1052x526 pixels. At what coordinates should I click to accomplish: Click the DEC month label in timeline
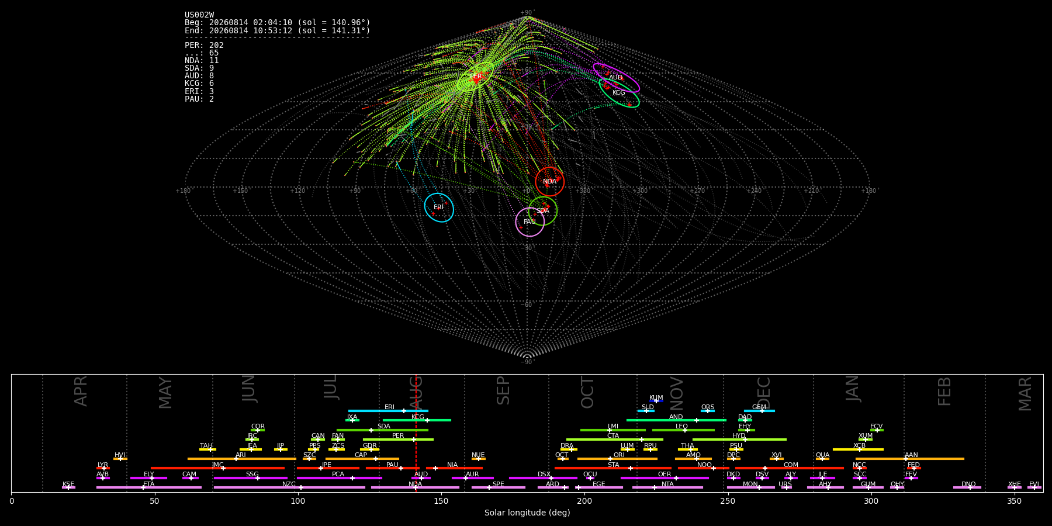pyautogui.click(x=764, y=392)
